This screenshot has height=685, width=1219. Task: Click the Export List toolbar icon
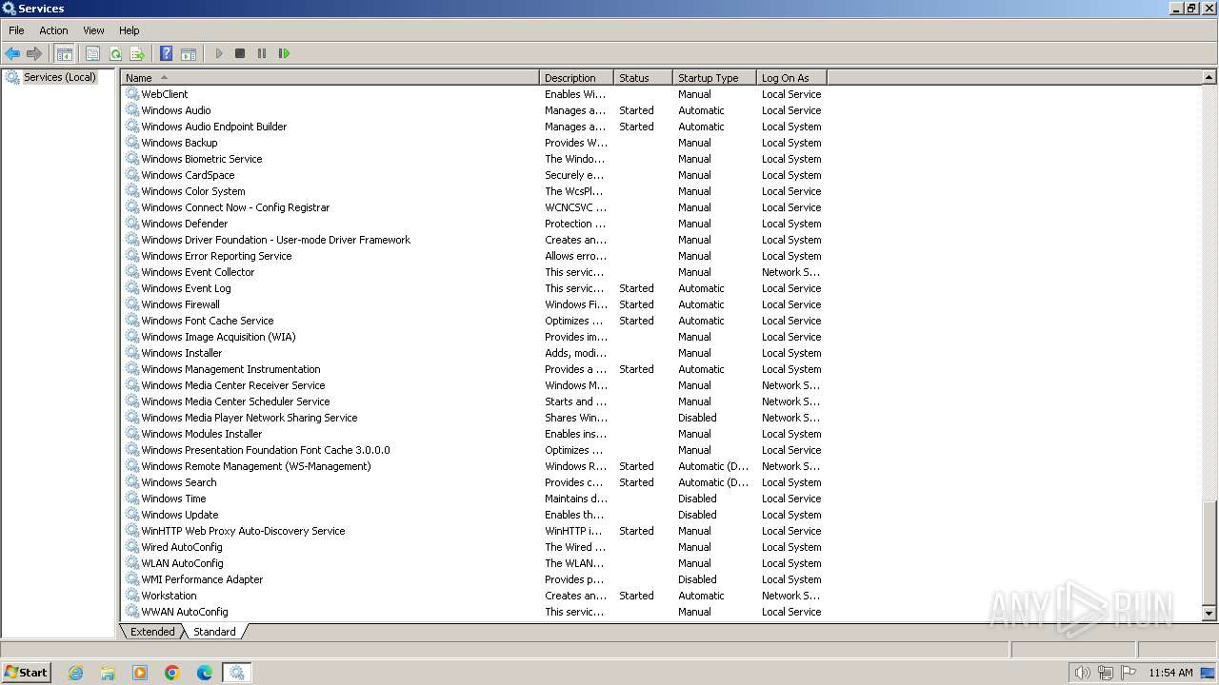(x=137, y=53)
